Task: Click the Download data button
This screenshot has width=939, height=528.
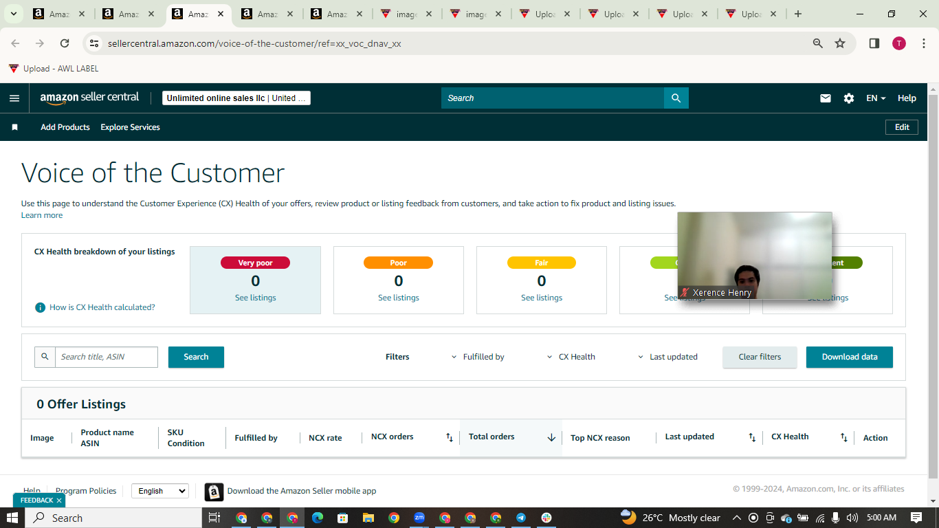Action: point(850,357)
